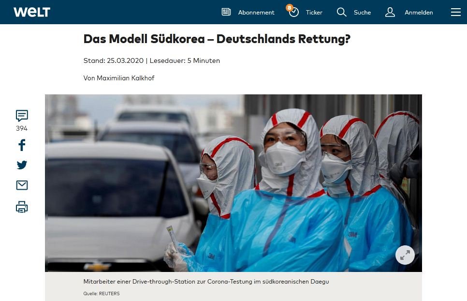467x301 pixels.
Task: Click the 394 comments count
Action: pyautogui.click(x=21, y=128)
